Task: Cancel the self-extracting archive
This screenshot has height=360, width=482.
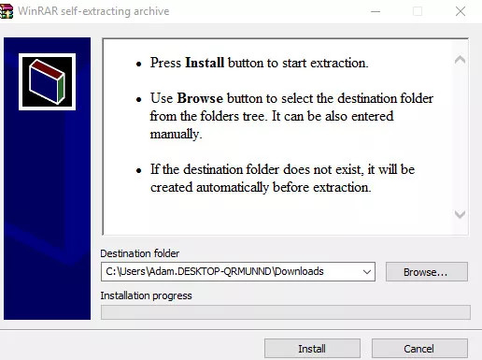Action: tap(419, 349)
